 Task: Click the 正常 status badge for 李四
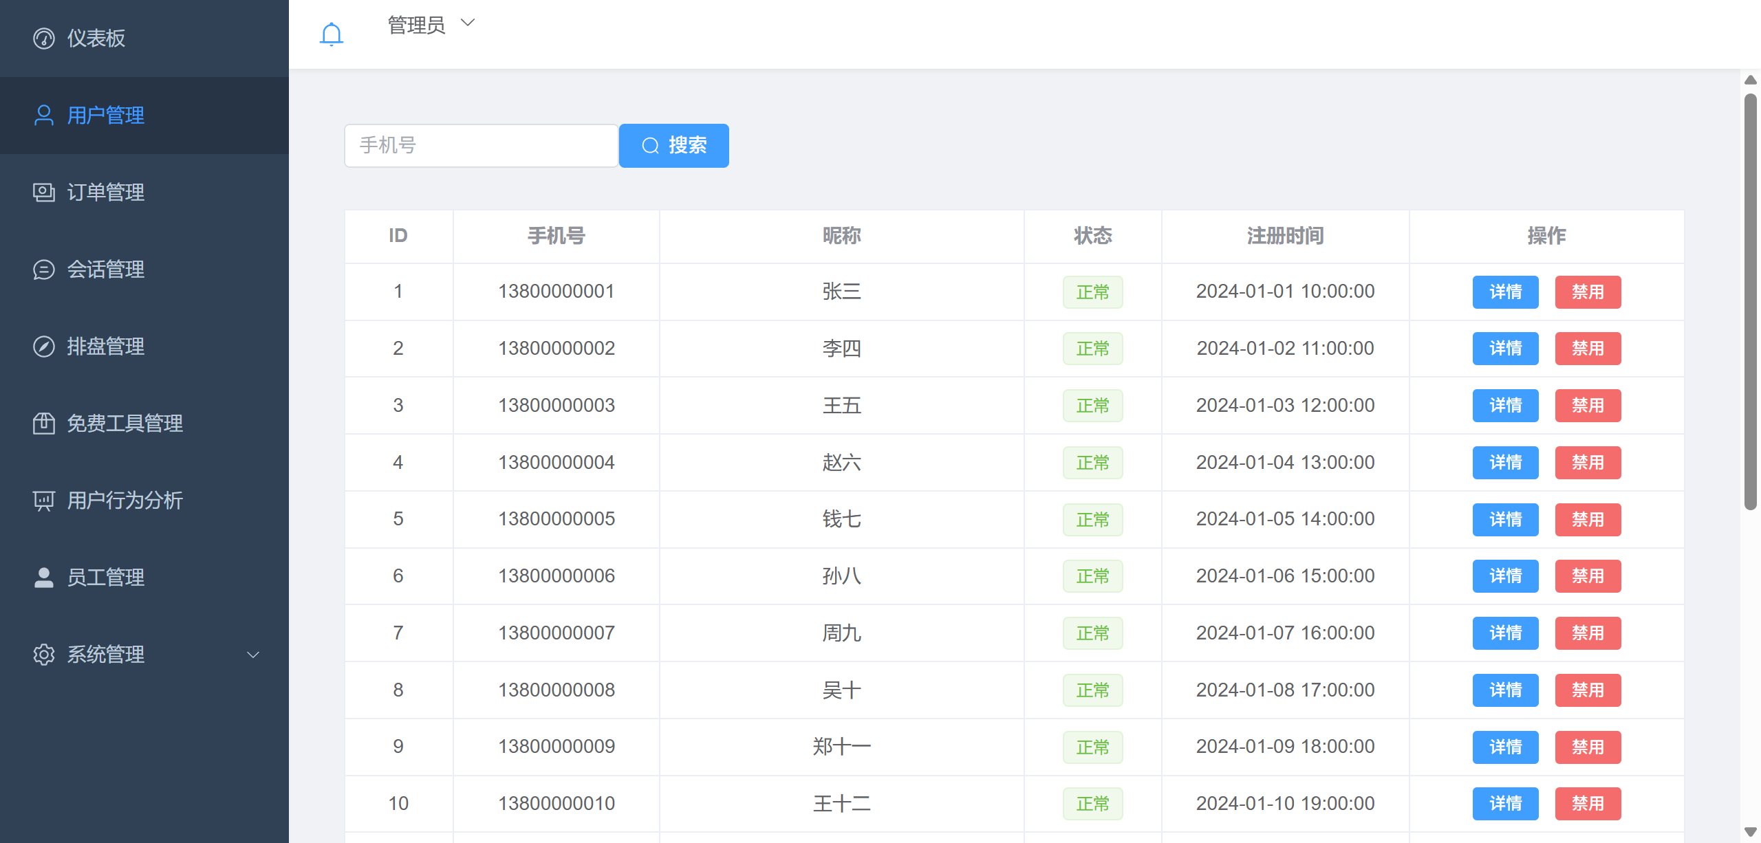(1093, 349)
